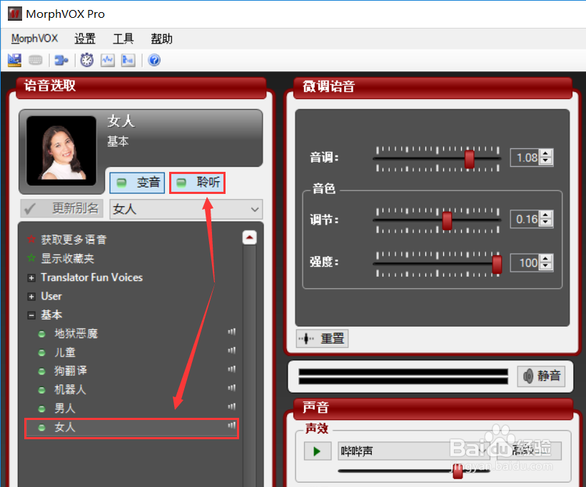Decrease 音调 value with the down stepper
Image resolution: width=586 pixels, height=487 pixels.
[x=545, y=161]
